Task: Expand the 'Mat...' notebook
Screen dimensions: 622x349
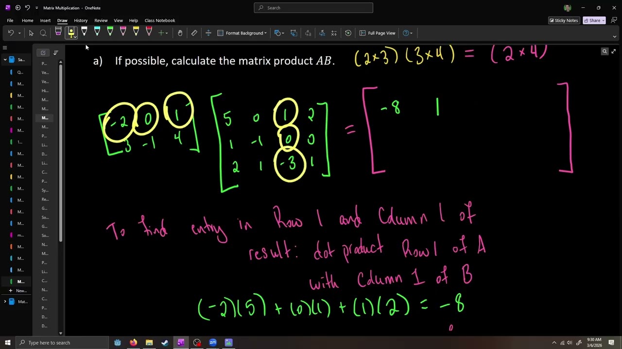Action: [5, 301]
